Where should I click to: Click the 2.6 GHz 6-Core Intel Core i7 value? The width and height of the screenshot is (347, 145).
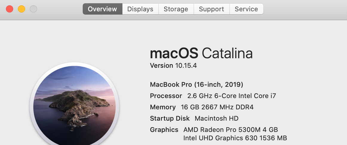pos(231,96)
